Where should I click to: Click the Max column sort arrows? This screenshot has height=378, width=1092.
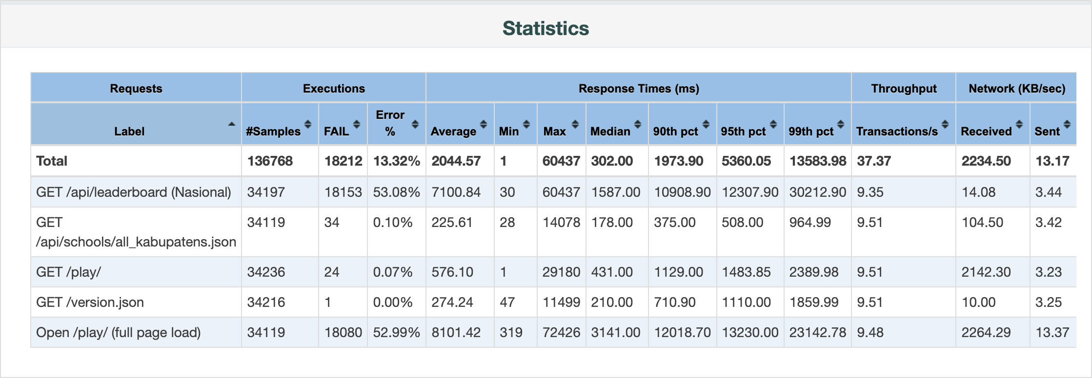pyautogui.click(x=575, y=124)
